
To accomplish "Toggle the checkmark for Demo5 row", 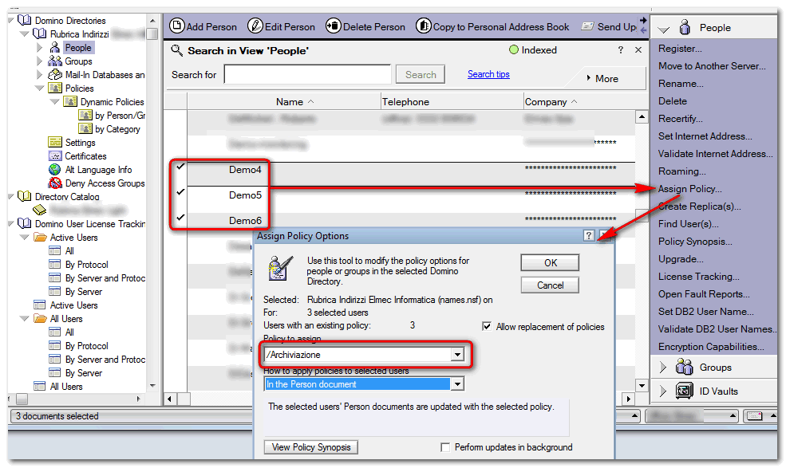I will 180,192.
